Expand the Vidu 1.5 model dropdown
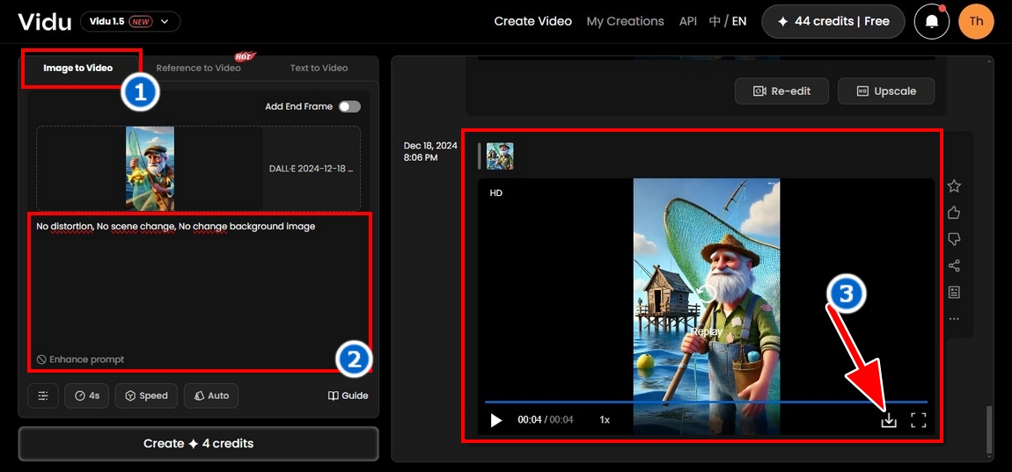Screen dimensions: 1012x472 [130, 21]
